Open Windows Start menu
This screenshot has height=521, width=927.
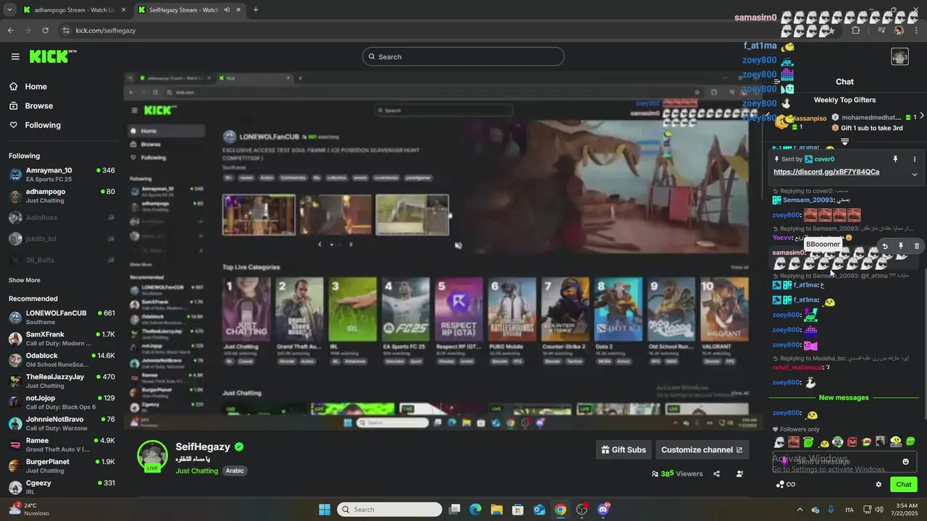pyautogui.click(x=324, y=509)
